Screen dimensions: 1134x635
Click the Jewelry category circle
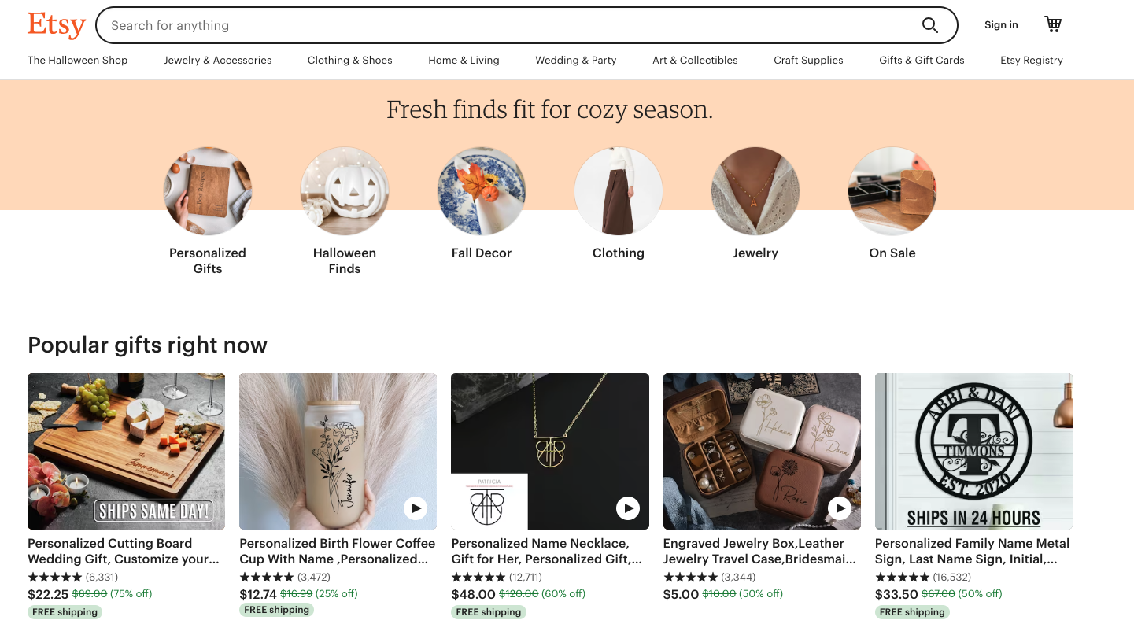[x=755, y=190]
